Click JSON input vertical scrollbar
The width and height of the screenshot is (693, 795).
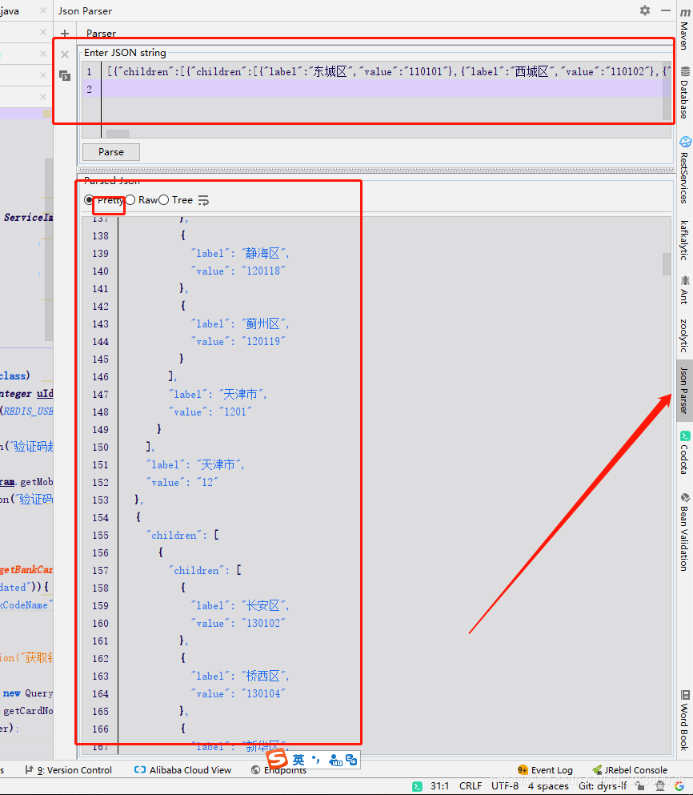pyautogui.click(x=667, y=91)
